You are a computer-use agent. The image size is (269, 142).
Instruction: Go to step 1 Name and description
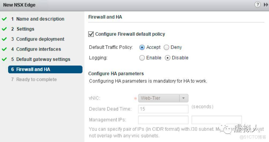(x=40, y=19)
